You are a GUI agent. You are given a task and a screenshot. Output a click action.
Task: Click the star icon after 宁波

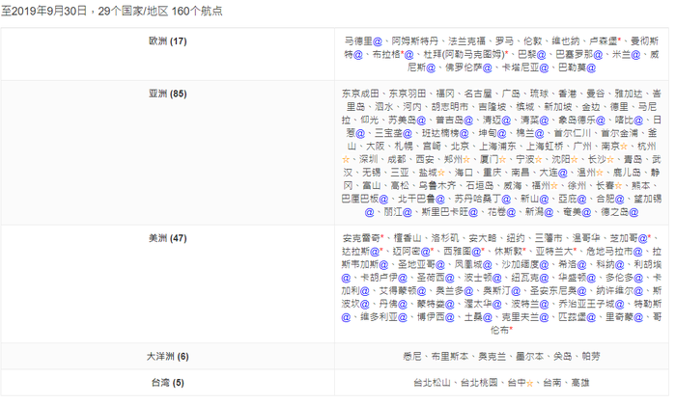[539, 160]
